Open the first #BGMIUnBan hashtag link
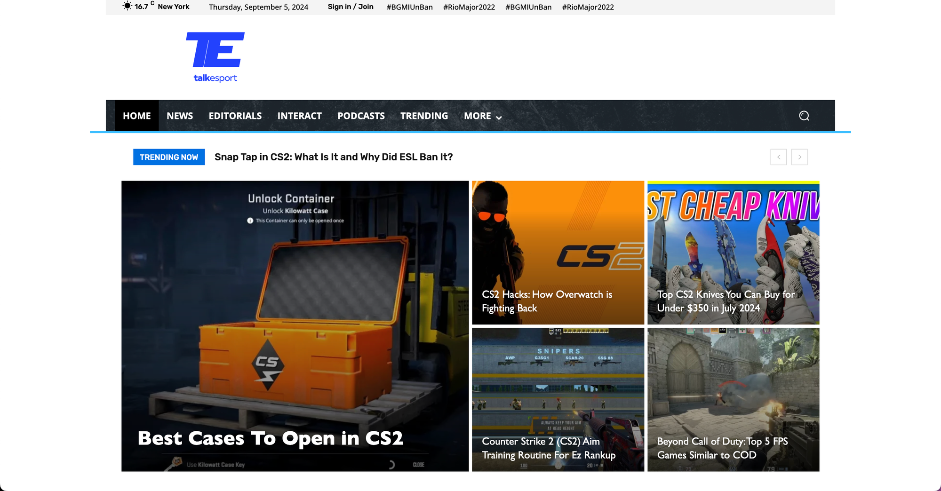The height and width of the screenshot is (491, 941). 410,7
